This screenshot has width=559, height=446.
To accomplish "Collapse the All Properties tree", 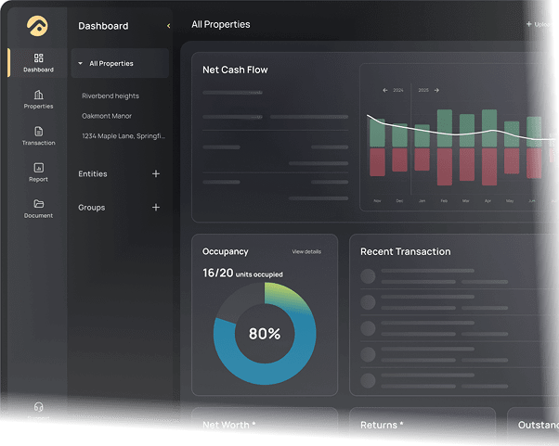I will (x=81, y=64).
